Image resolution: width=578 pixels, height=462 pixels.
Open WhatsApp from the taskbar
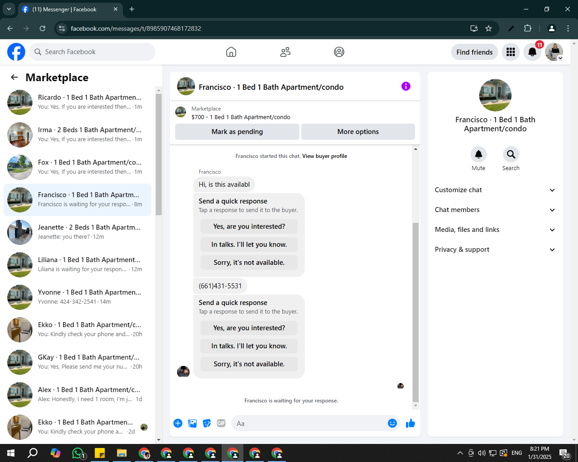coord(78,453)
